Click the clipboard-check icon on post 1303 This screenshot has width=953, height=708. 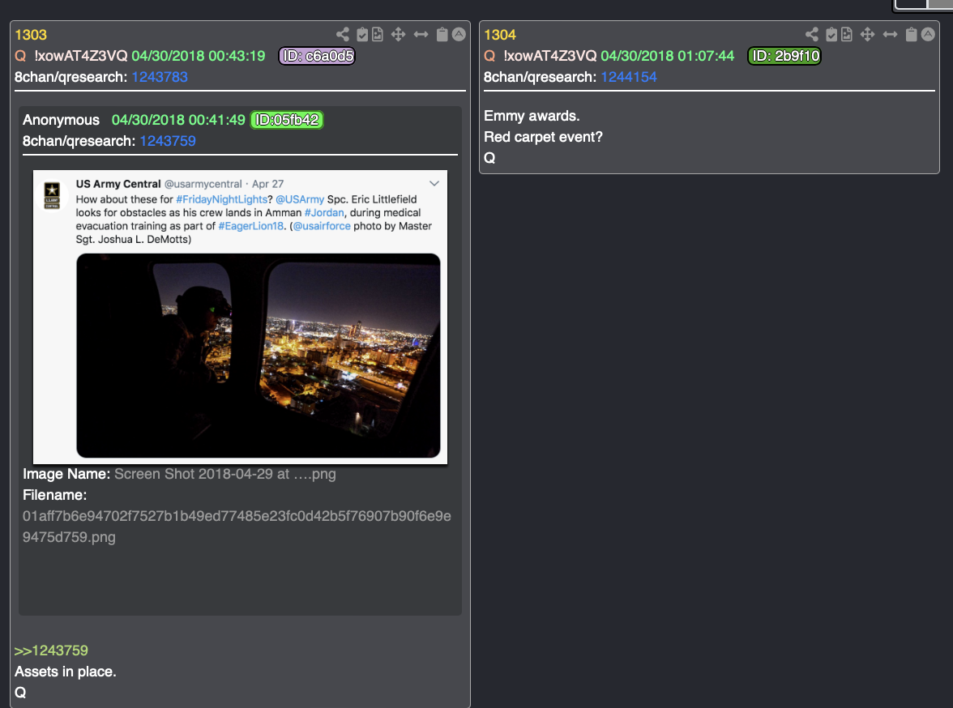click(362, 35)
